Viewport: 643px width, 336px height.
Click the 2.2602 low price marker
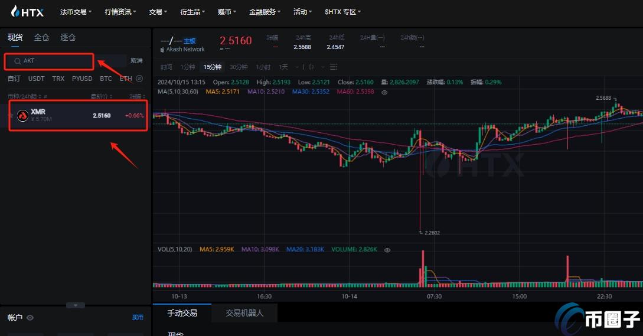pyautogui.click(x=432, y=233)
